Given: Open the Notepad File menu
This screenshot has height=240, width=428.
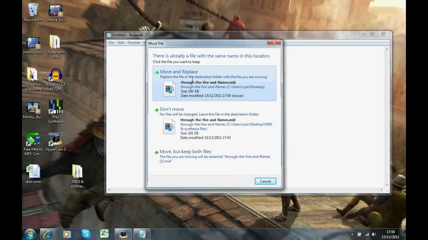Looking at the screenshot, I should (111, 43).
